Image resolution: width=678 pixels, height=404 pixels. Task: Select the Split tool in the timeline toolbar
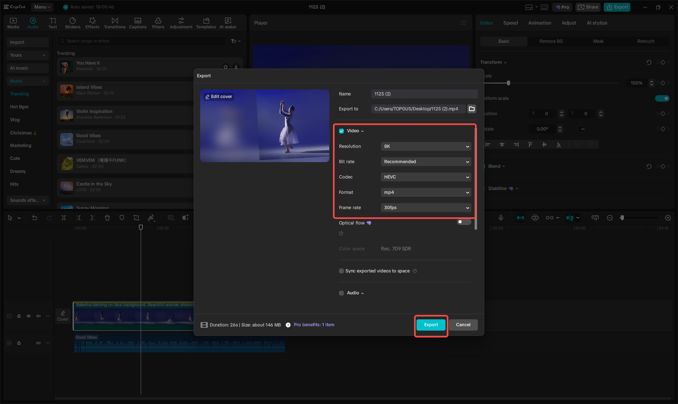[63, 217]
